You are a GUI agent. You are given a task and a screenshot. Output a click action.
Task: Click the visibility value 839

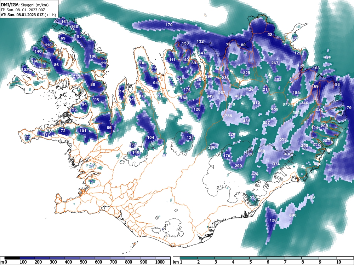click(x=311, y=197)
